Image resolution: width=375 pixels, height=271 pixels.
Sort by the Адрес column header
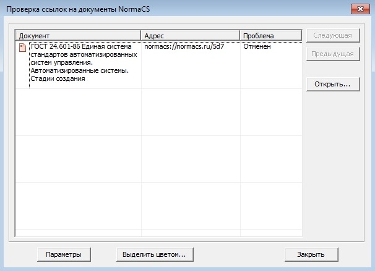tap(191, 36)
